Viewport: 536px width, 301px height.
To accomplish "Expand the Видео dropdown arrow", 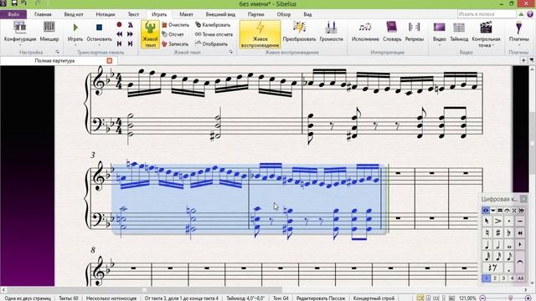I will click(439, 45).
